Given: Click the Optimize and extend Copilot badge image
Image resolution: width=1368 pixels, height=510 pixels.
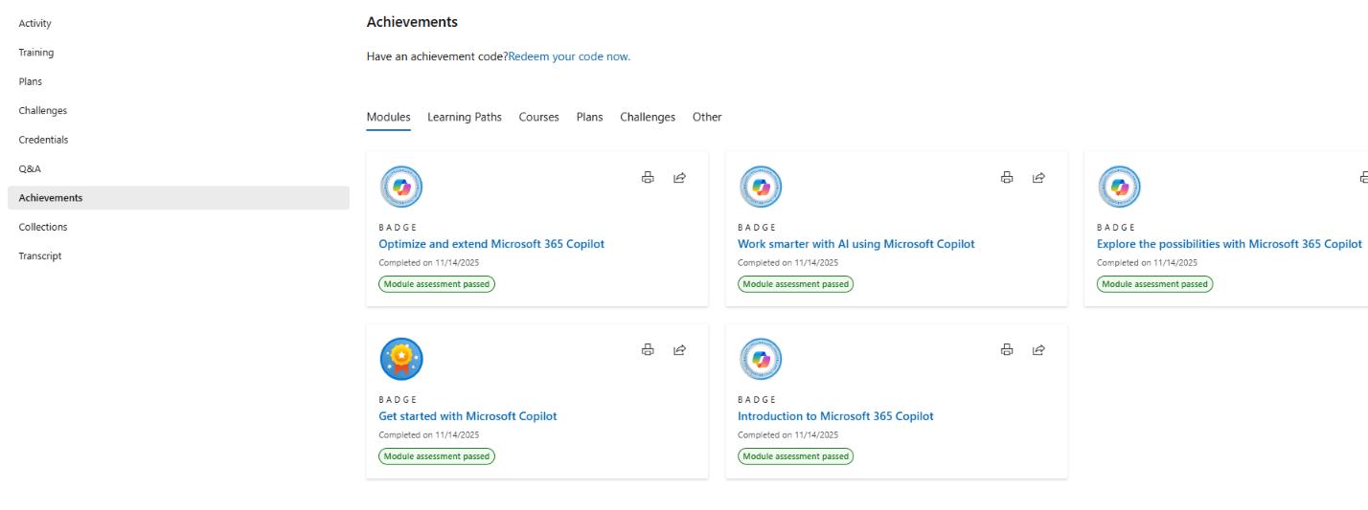Looking at the screenshot, I should (401, 187).
